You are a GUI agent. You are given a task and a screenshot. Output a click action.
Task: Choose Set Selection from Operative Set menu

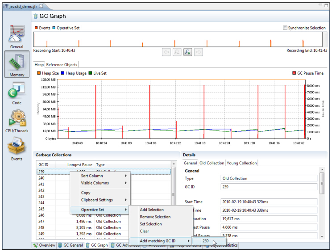[x=151, y=224]
